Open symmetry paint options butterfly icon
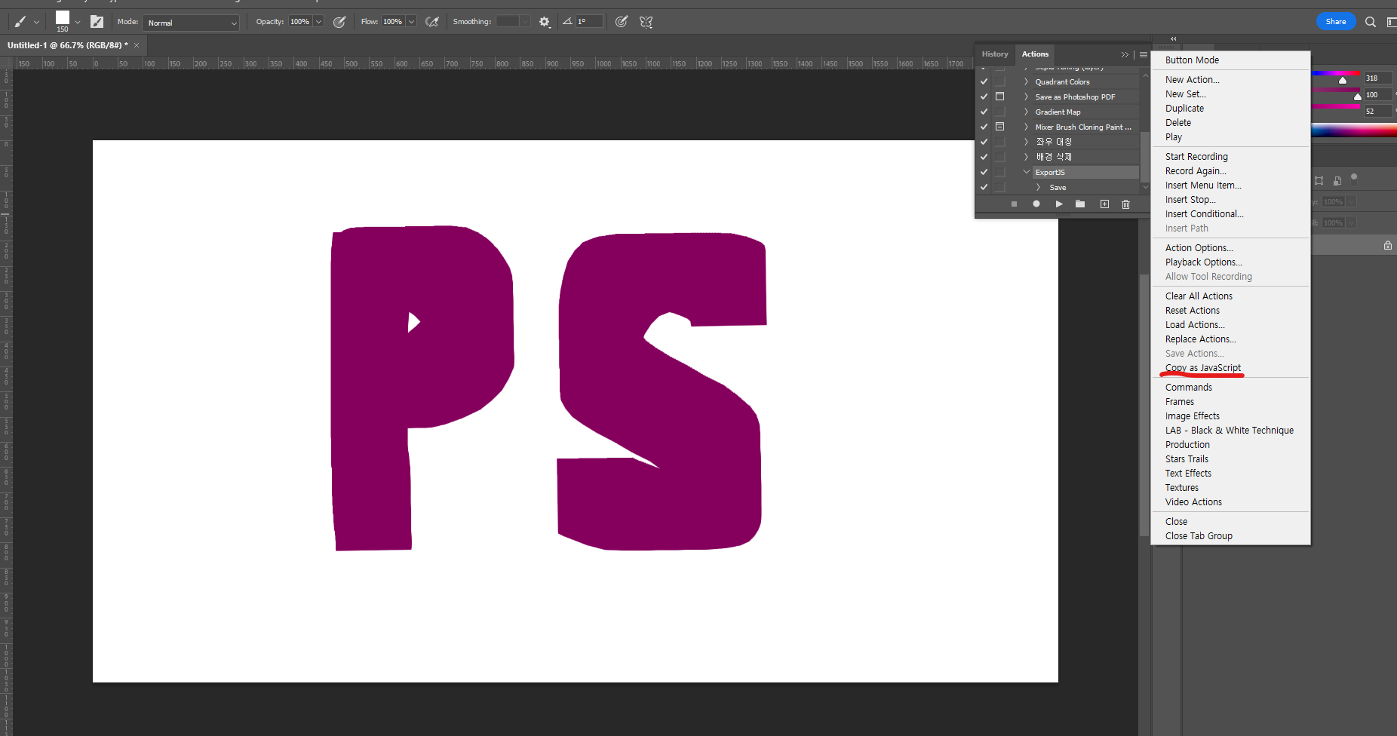 (x=646, y=22)
